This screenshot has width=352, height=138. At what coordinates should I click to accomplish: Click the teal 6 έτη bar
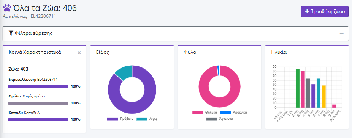(x=318, y=93)
